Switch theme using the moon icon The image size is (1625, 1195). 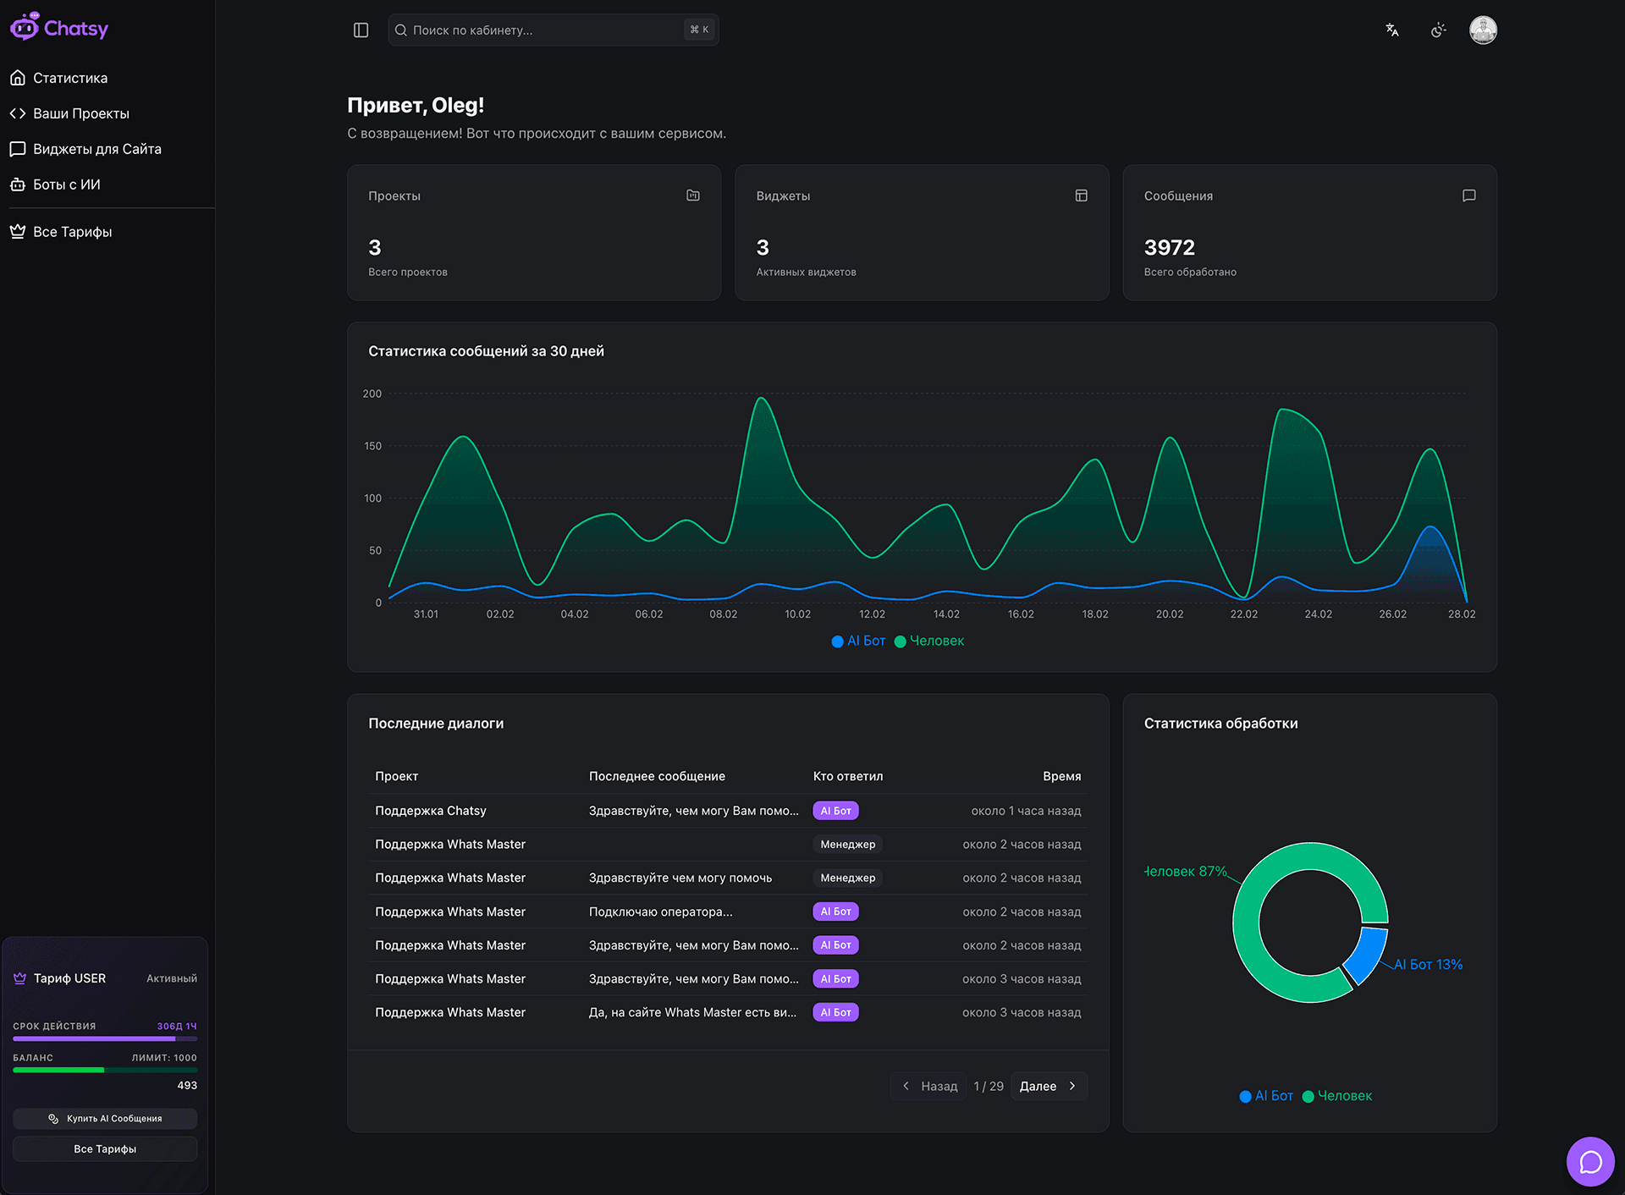coord(1438,30)
